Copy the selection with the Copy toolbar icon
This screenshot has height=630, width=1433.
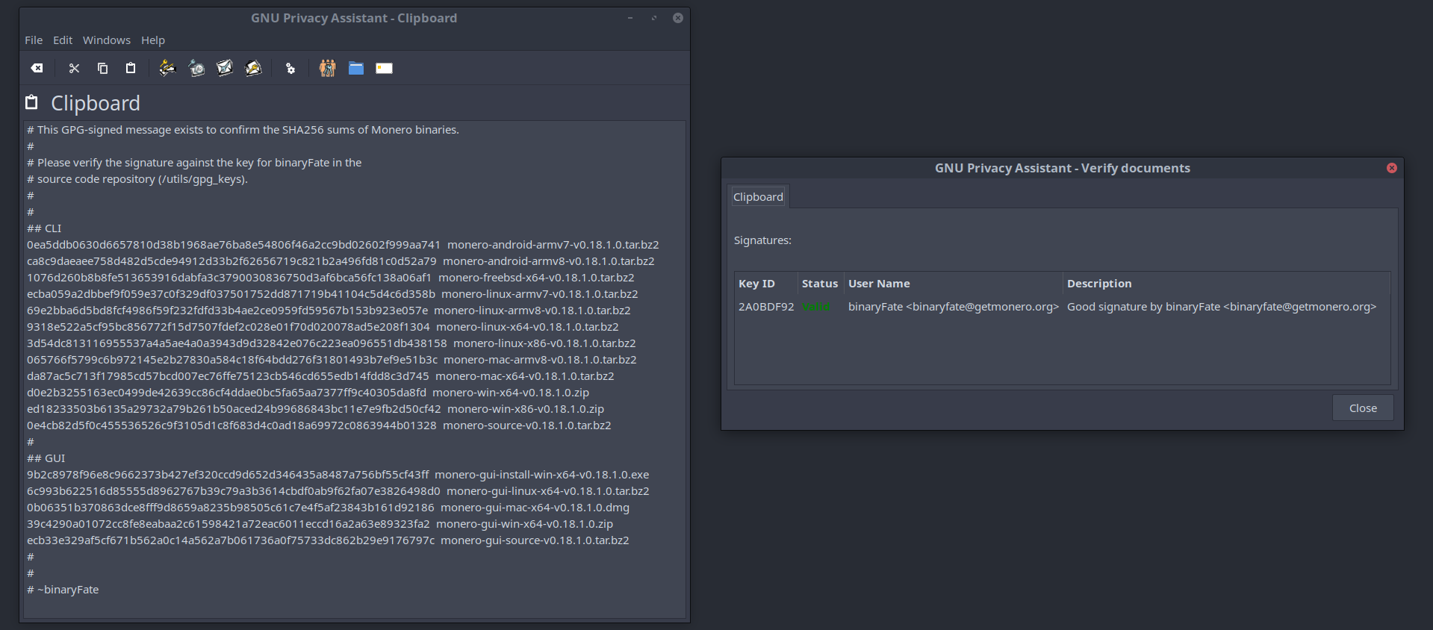(x=102, y=68)
